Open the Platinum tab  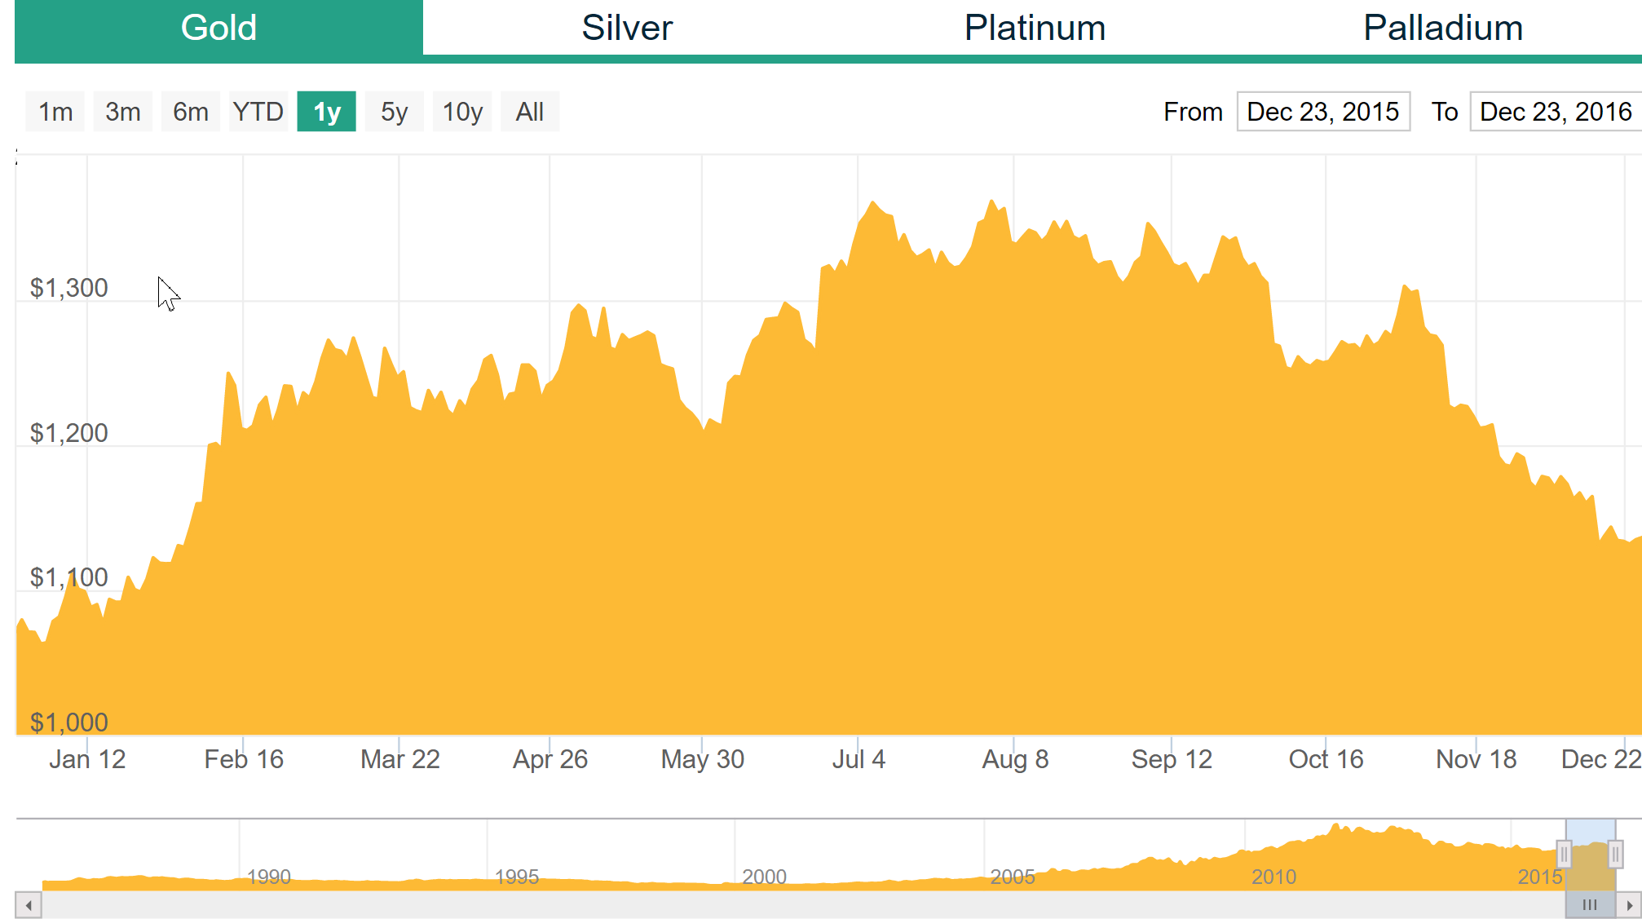(x=1034, y=28)
